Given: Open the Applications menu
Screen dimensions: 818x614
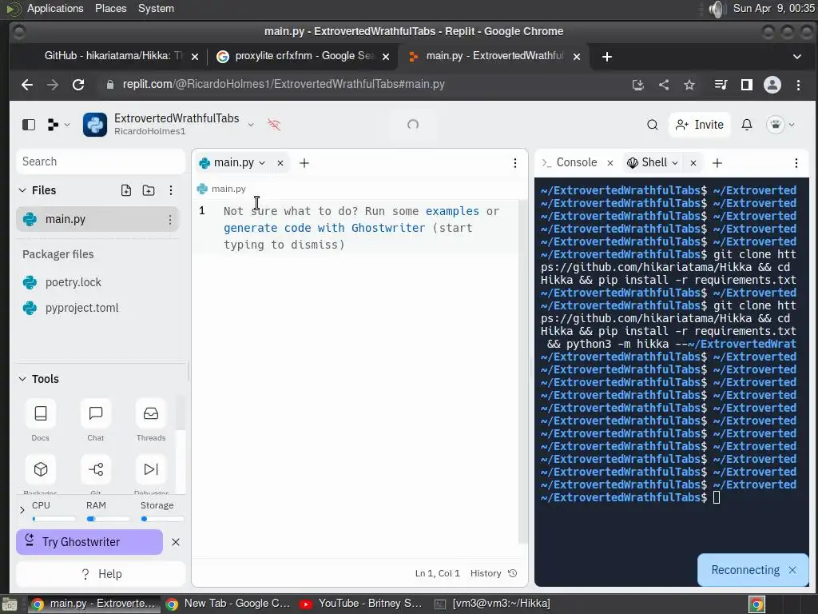Looking at the screenshot, I should [55, 8].
